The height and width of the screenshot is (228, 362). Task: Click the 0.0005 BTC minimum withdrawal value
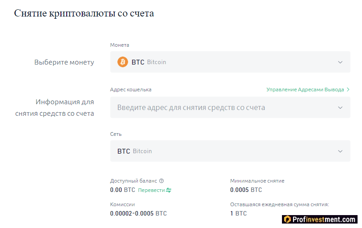click(246, 190)
